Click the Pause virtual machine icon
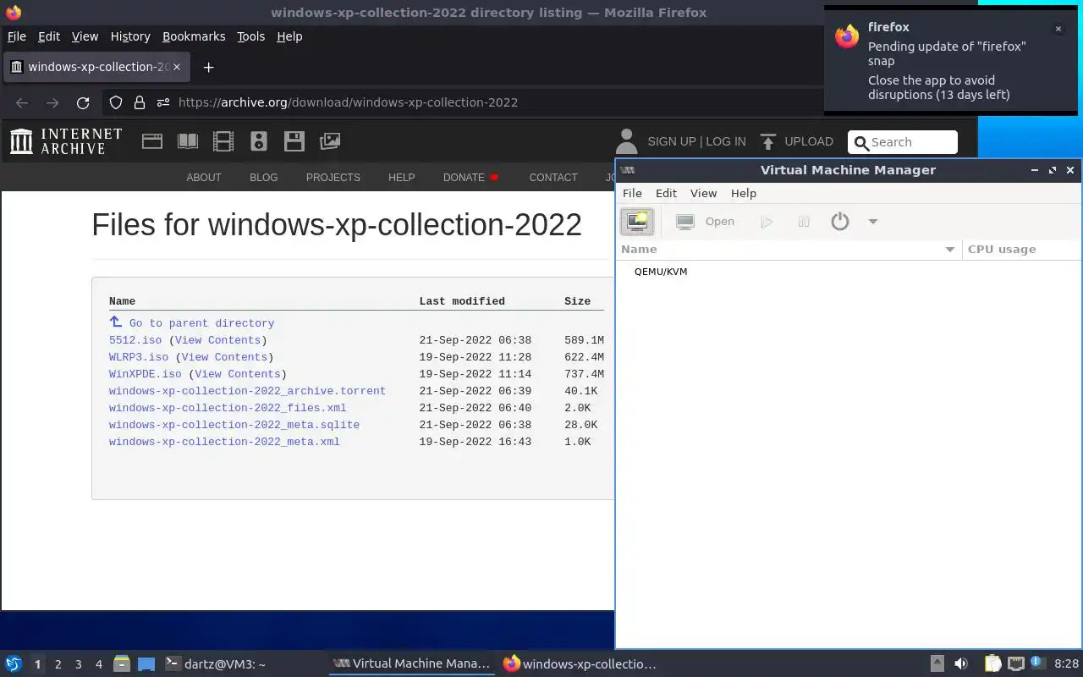Viewport: 1083px width, 677px height. pyautogui.click(x=804, y=222)
